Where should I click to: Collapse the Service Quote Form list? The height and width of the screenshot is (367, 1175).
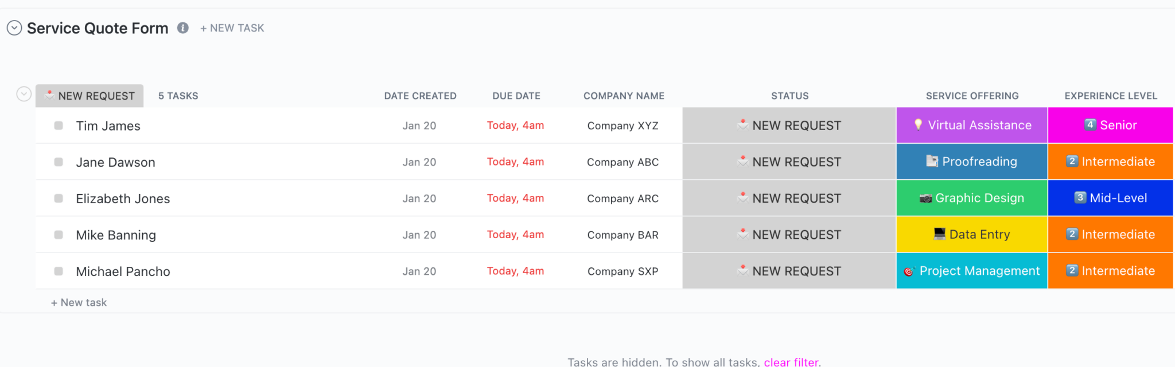point(14,28)
